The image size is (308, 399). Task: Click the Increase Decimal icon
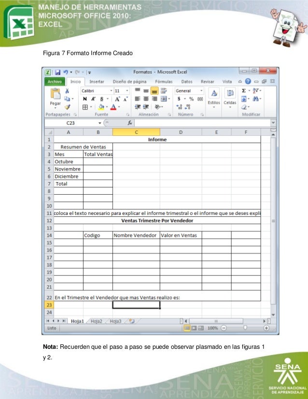pyautogui.click(x=179, y=107)
